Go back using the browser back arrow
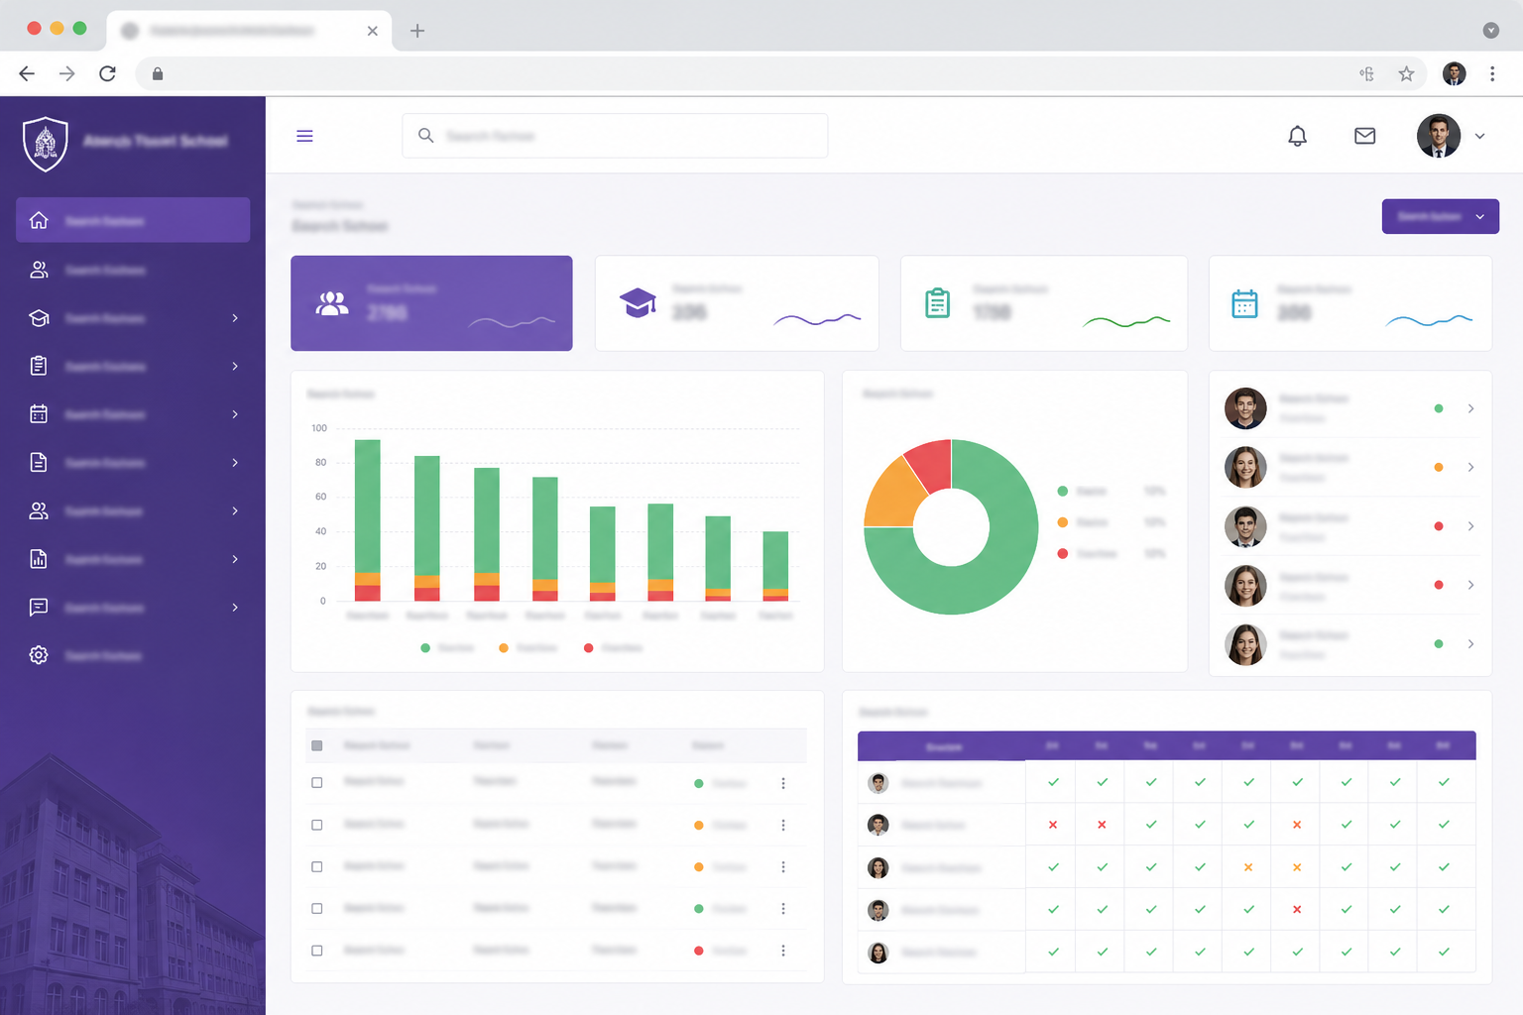 27,73
